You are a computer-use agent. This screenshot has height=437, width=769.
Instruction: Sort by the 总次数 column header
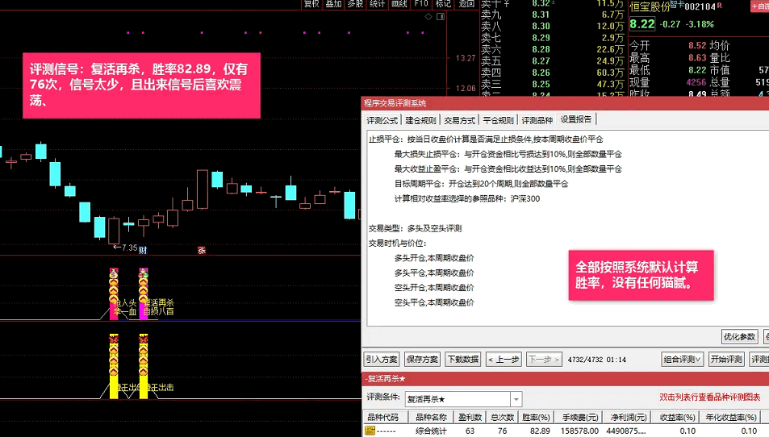coord(502,418)
